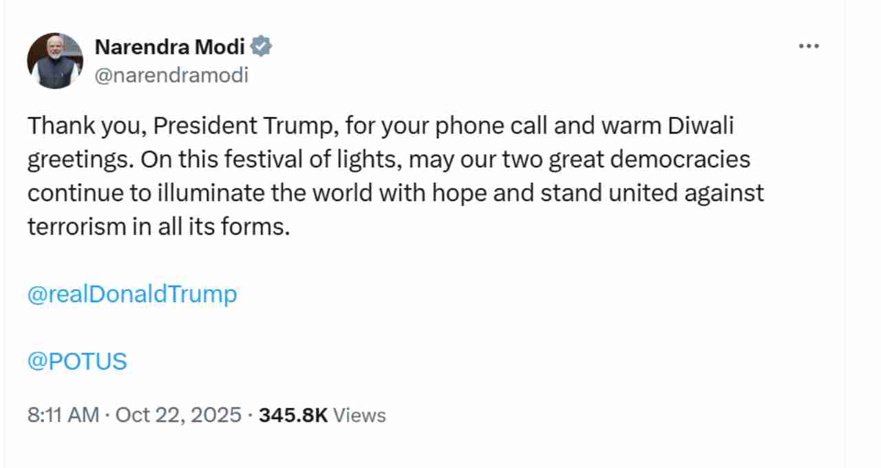
Task: Open the @realDonaldTrump mention
Action: pyautogui.click(x=132, y=295)
